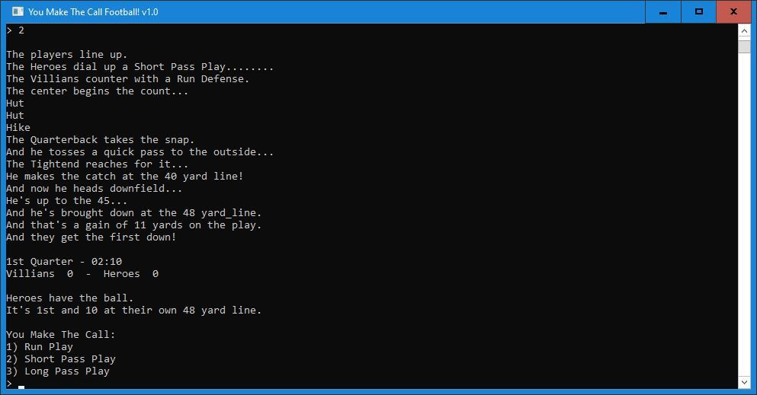
Task: Click the window title text in title bar
Action: [93, 11]
